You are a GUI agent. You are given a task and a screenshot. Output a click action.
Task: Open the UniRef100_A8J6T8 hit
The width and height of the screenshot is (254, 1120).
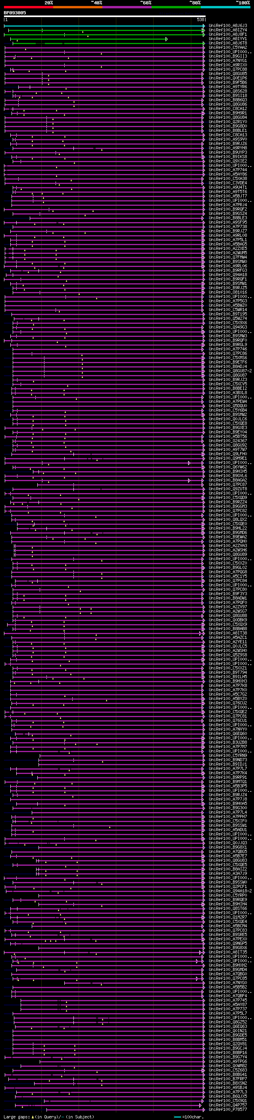point(228,43)
